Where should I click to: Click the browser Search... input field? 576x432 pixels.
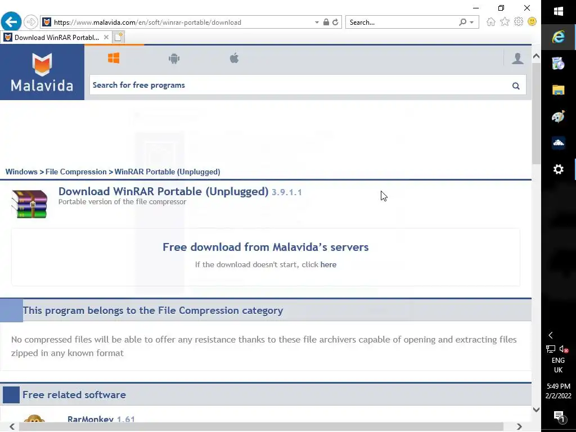coord(402,22)
